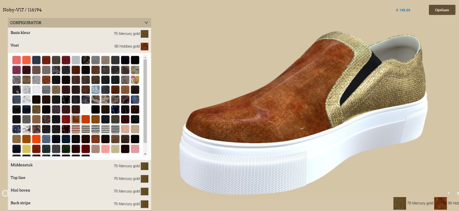
Task: Save design with Opslaan button
Action: [442, 10]
